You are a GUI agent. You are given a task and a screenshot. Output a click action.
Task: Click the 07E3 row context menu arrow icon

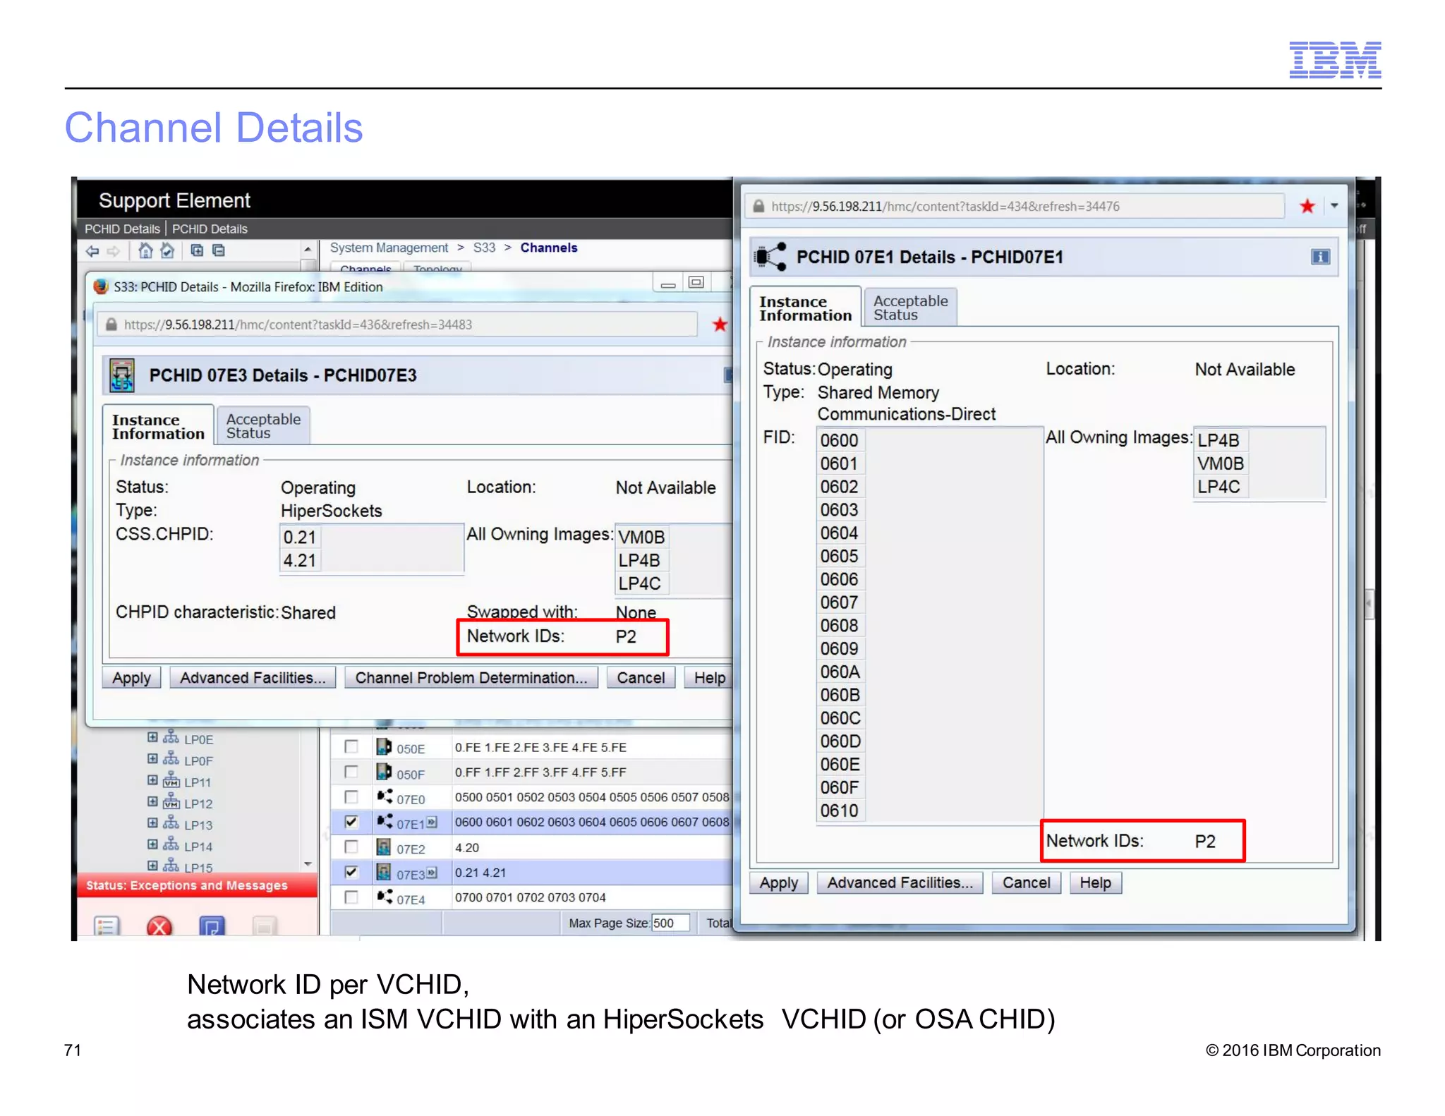point(433,873)
